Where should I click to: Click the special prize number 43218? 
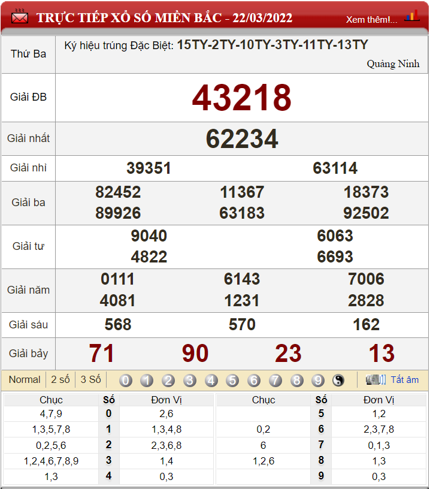tap(241, 97)
